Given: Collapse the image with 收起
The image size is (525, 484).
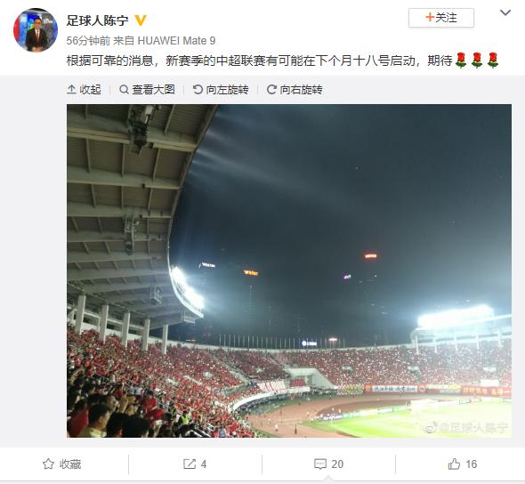Looking at the screenshot, I should (84, 89).
